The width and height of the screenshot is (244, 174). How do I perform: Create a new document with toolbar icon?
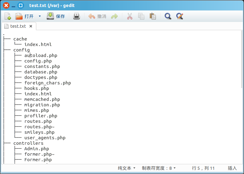pyautogui.click(x=8, y=16)
